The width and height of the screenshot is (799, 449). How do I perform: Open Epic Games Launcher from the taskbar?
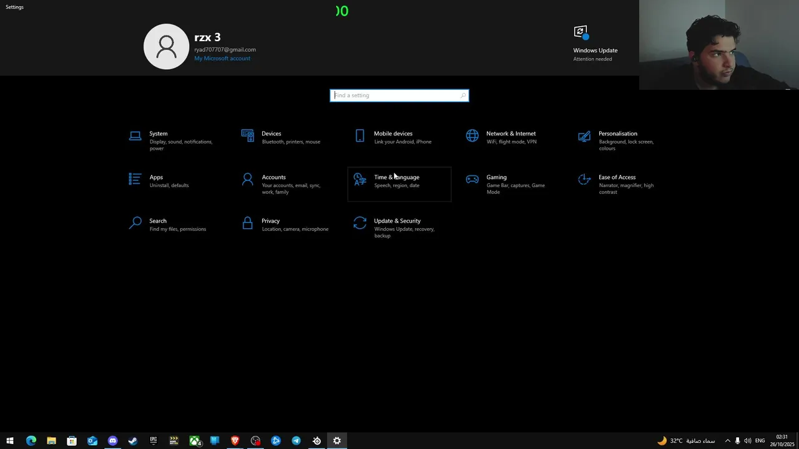tap(154, 441)
